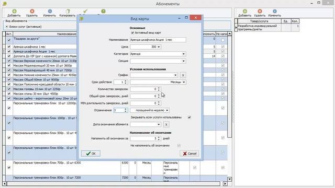
Task: Click the list's scroll down arrow
Action: click(229, 179)
